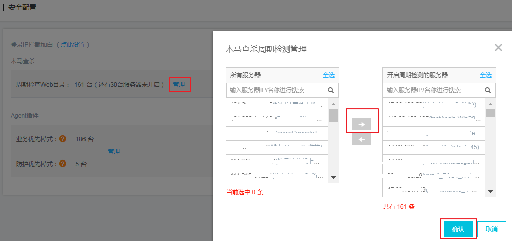The image size is (512, 241).
Task: Cancel the dialog with 取消
Action: pyautogui.click(x=491, y=229)
